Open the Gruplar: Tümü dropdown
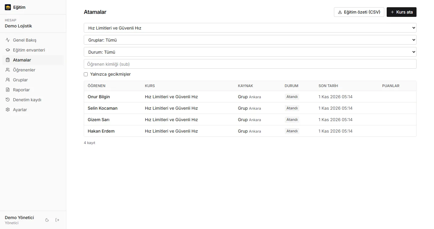The height and width of the screenshot is (229, 434). (250, 40)
